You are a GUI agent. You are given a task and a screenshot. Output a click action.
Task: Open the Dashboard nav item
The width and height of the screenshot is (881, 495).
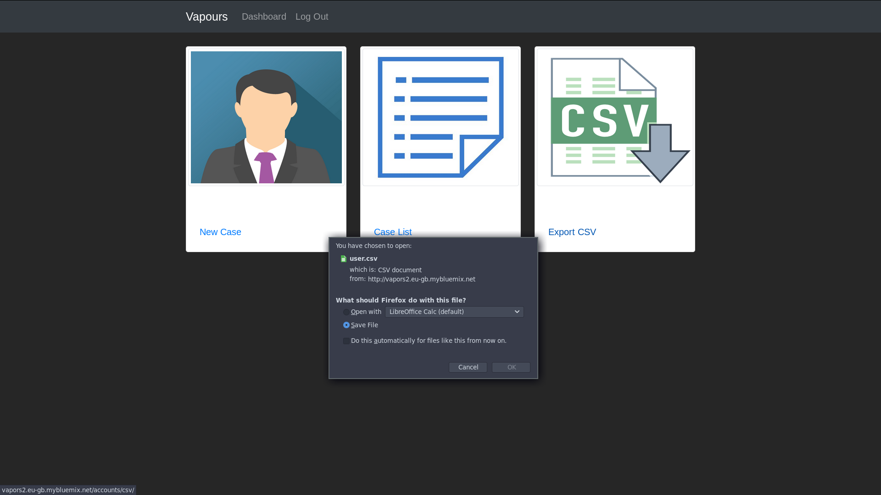[264, 16]
